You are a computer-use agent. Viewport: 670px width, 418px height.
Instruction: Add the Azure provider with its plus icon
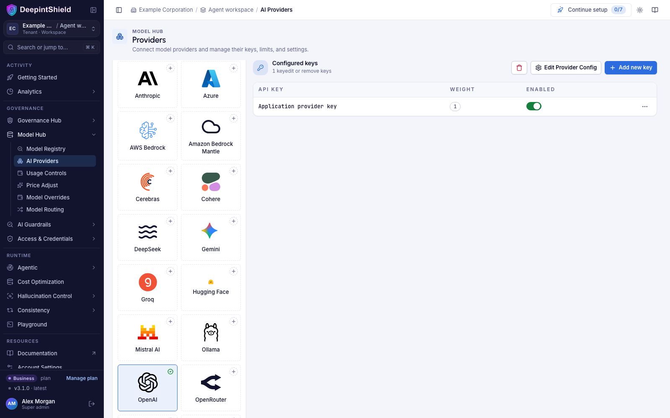234,68
